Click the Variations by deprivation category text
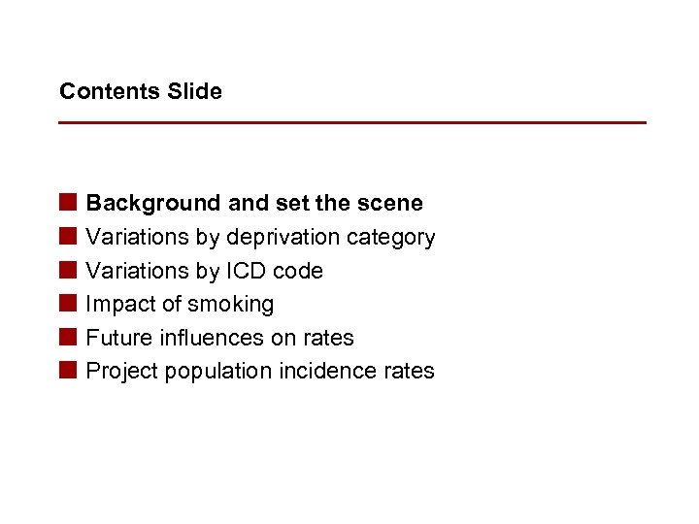 (260, 237)
